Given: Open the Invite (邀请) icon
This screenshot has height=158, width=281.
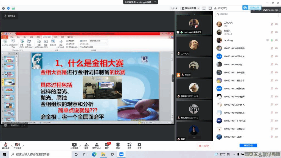Looking at the screenshot, I should coord(86,146).
